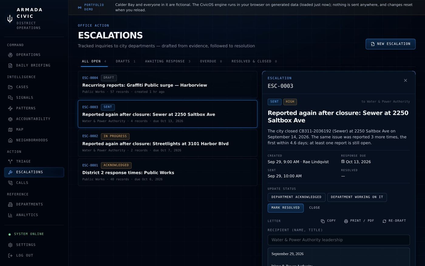Viewport: 425px width, 266px height.
Task: Click the Armada Civic trident logo
Action: click(x=10, y=19)
